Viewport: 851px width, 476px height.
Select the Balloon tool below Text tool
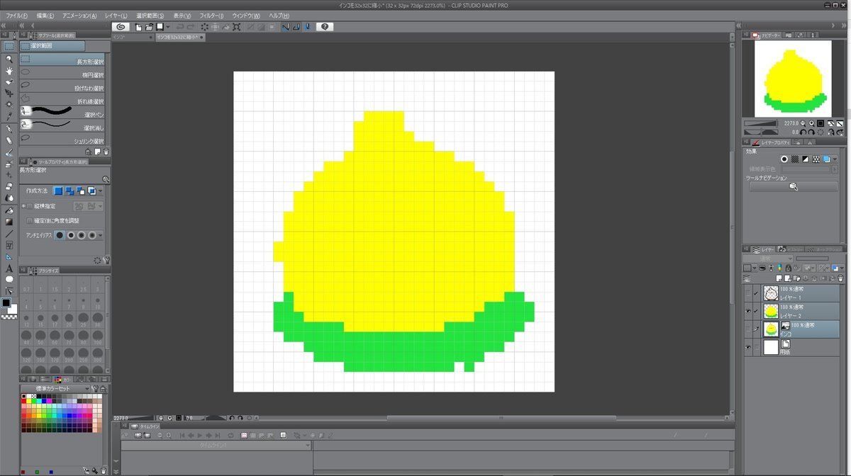(x=9, y=279)
